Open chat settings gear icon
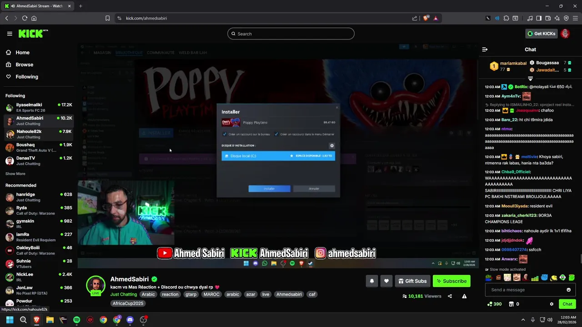582x327 pixels. click(x=552, y=304)
